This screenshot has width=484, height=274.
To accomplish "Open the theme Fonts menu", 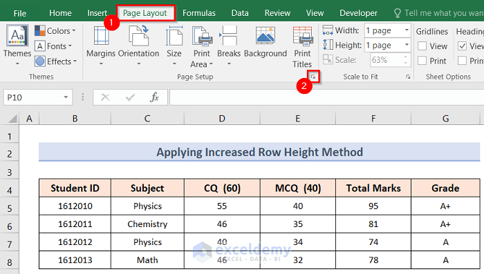I will tap(53, 46).
